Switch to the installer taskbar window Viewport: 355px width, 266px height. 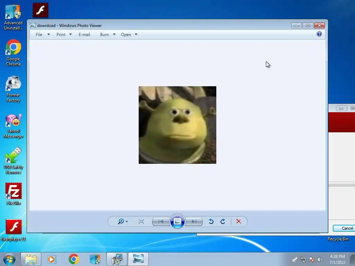pyautogui.click(x=117, y=259)
